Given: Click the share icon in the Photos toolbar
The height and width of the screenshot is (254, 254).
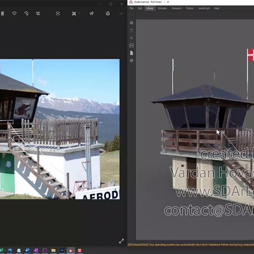Looking at the screenshot, I should point(91,13).
